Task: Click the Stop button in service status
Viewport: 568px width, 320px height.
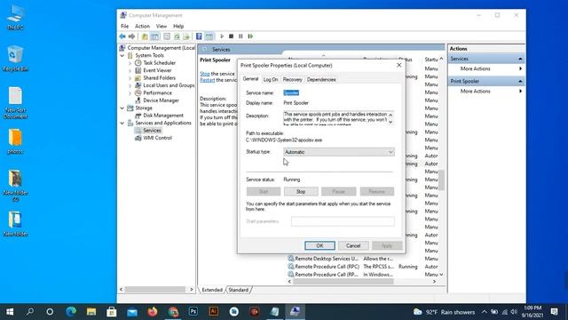Action: (301, 191)
